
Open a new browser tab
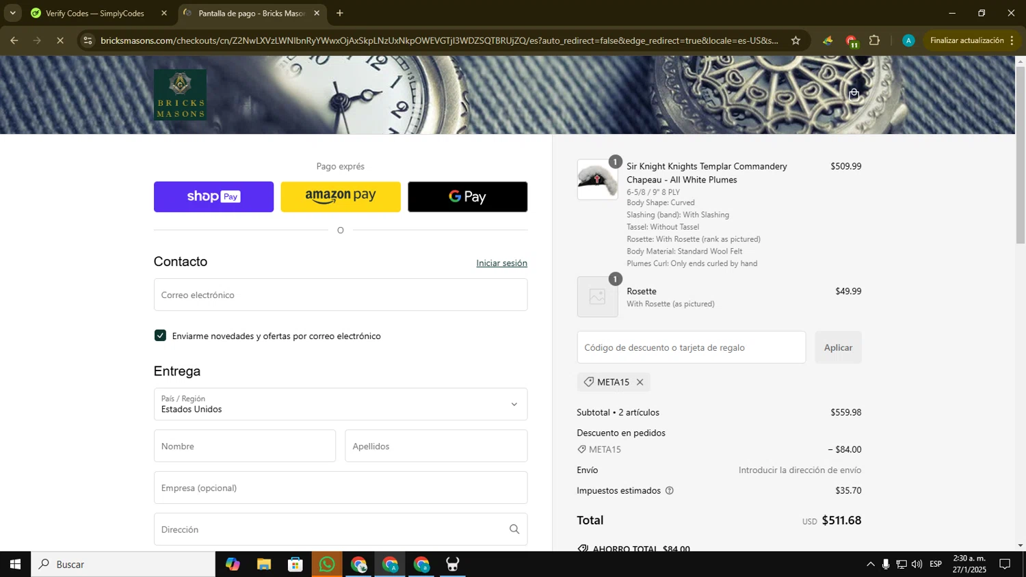(x=340, y=13)
